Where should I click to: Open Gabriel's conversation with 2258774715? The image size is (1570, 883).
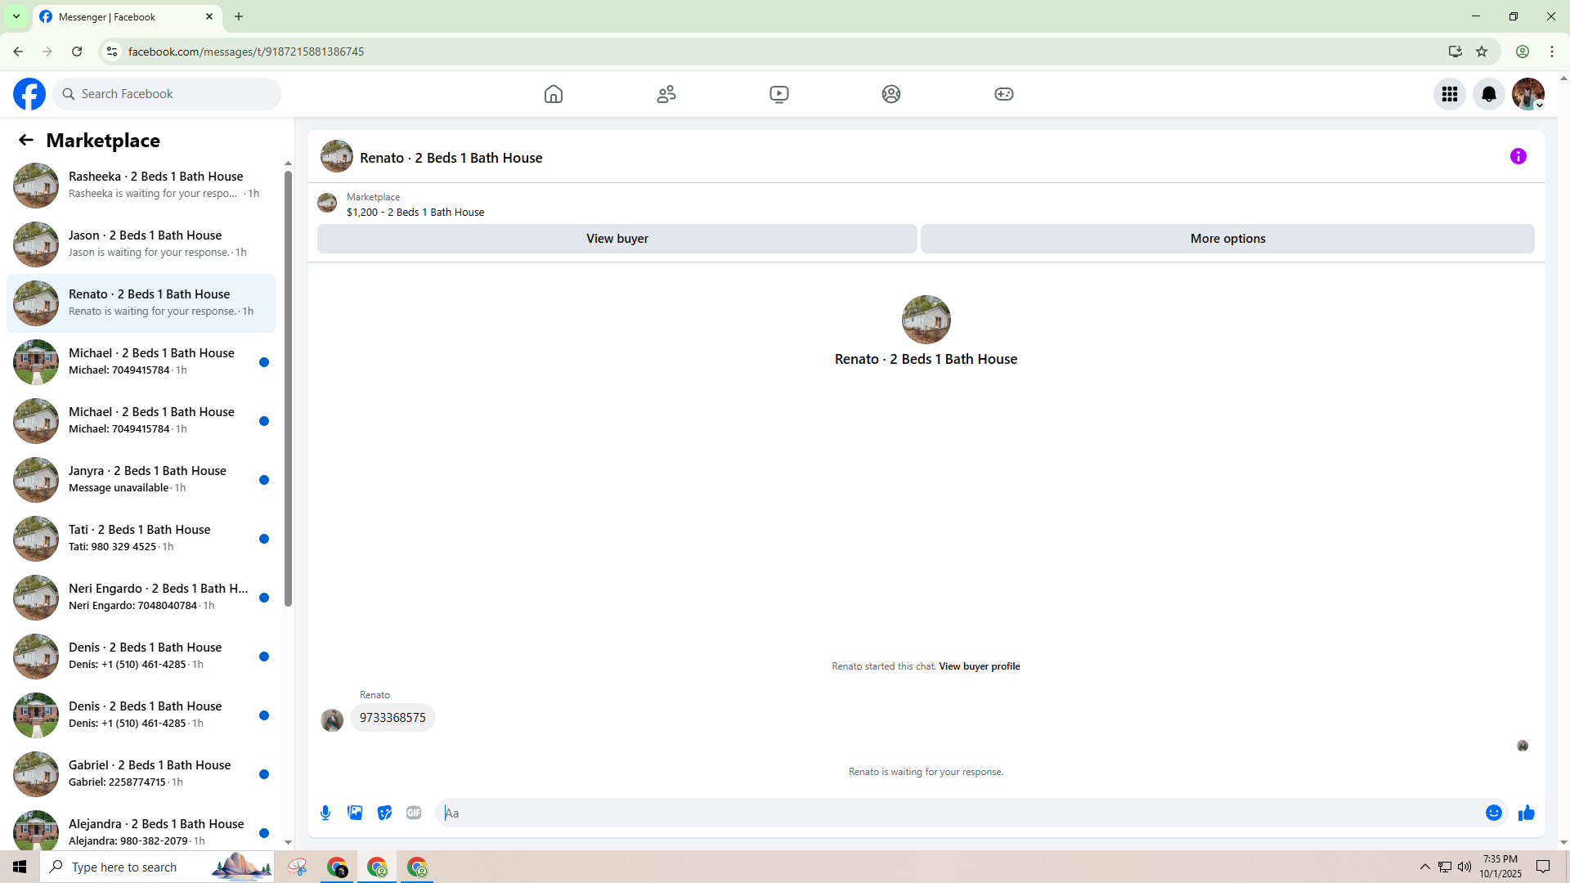[x=141, y=774]
